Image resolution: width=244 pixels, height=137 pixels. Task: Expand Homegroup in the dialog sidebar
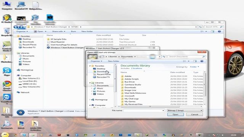click(90, 100)
